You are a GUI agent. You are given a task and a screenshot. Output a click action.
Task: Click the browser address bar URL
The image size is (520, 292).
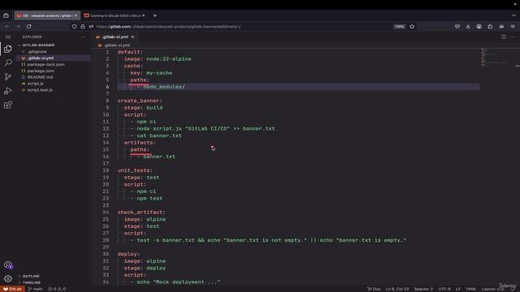pyautogui.click(x=168, y=27)
